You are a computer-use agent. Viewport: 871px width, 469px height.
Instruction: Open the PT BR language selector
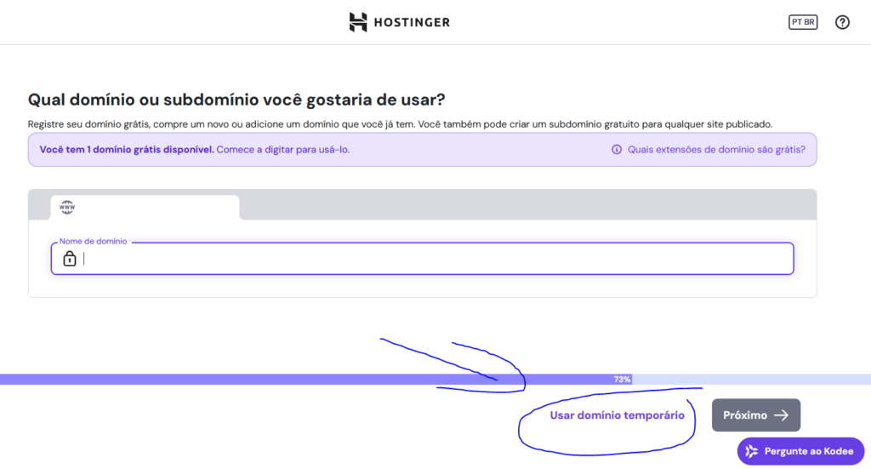(x=803, y=22)
